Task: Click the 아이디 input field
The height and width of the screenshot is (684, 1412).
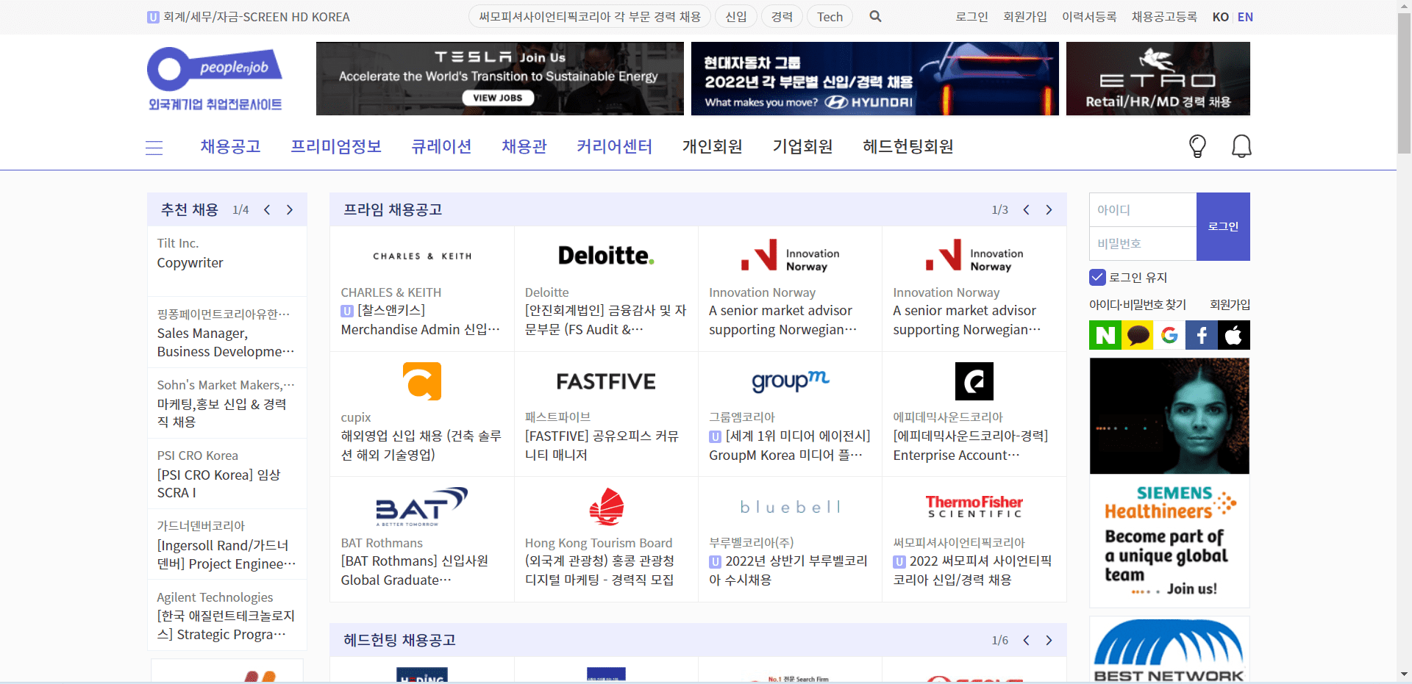Action: pyautogui.click(x=1142, y=209)
